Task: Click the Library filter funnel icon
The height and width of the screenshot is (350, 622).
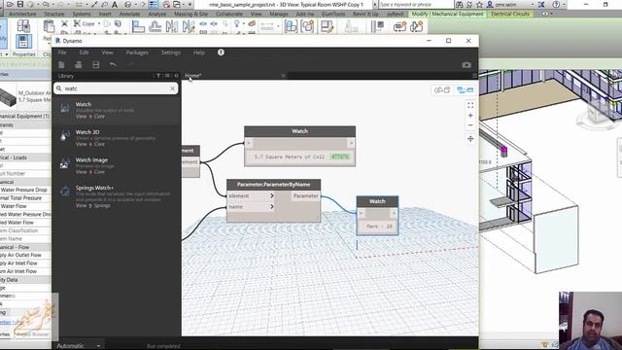Action: point(157,76)
